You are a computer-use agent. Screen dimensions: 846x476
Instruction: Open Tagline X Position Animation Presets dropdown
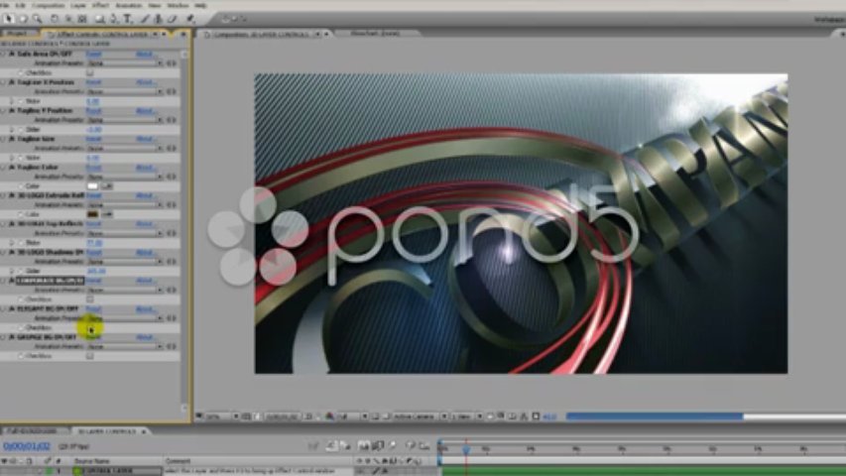[124, 92]
